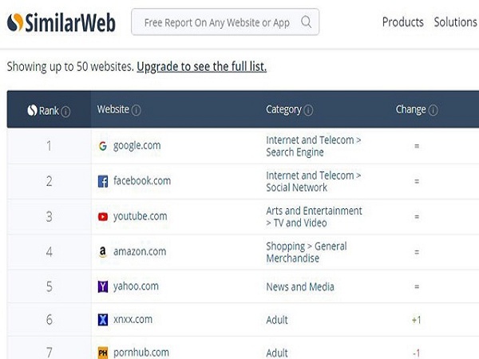Click the info icon beside Website
Viewport: 479px width, 359px height.
tap(137, 110)
